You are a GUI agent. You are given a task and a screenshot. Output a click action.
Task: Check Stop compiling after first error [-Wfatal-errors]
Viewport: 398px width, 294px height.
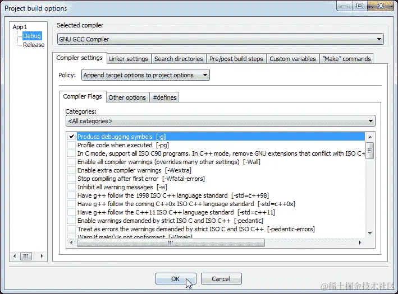pyautogui.click(x=71, y=179)
